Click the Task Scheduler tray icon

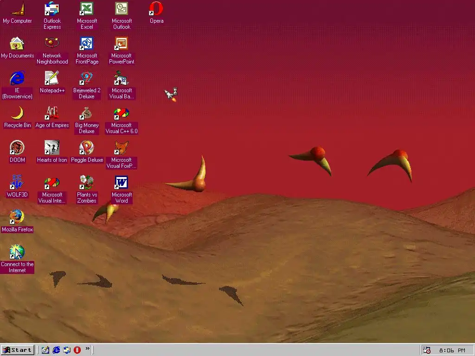pyautogui.click(x=427, y=350)
